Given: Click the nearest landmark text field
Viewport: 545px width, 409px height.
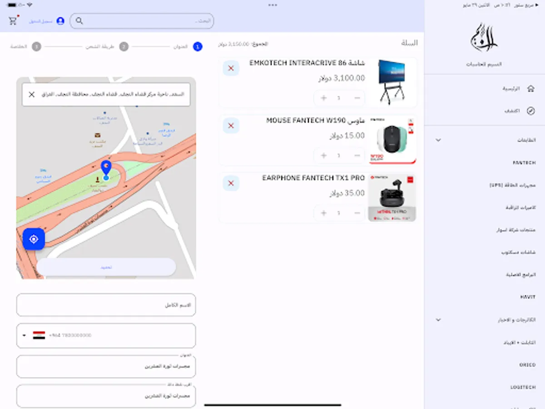Looking at the screenshot, I should 106,396.
